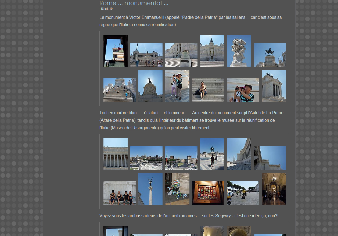Open the framed medals display thumbnail
Screen dimensions: 338x236
pyautogui.click(x=208, y=193)
